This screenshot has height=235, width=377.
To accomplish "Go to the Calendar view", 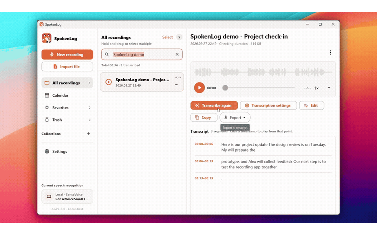I will pyautogui.click(x=67, y=95).
